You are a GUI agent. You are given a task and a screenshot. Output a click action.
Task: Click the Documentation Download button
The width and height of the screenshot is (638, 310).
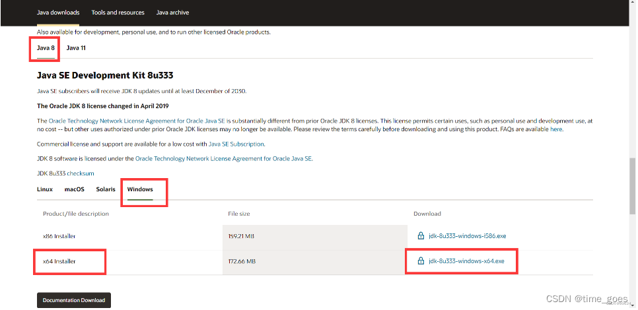click(x=74, y=300)
